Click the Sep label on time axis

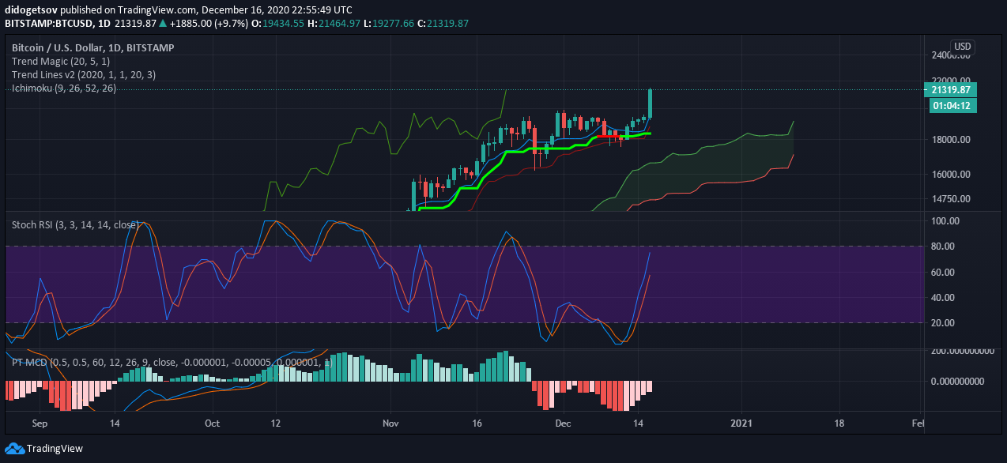pyautogui.click(x=41, y=423)
